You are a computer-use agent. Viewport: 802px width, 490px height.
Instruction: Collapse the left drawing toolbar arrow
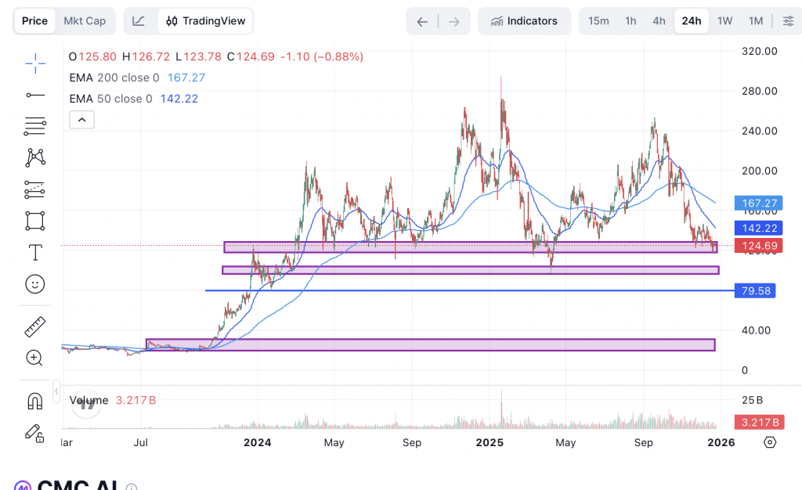tap(56, 391)
